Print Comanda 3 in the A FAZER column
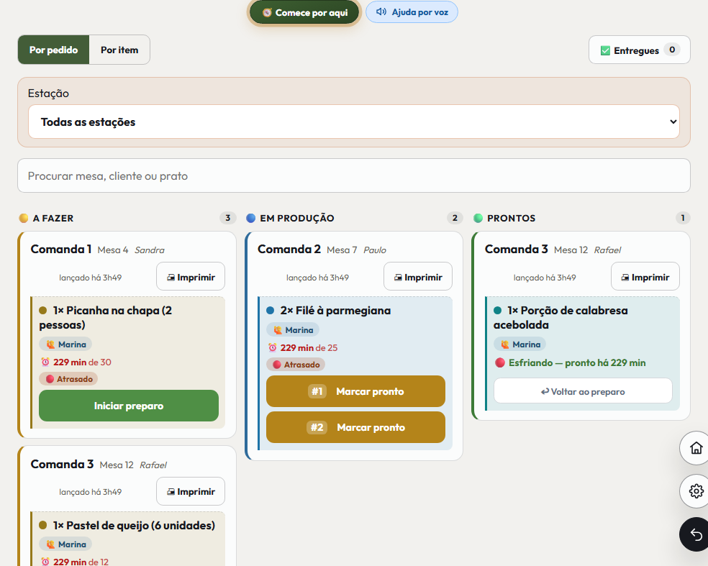The image size is (708, 566). point(191,491)
